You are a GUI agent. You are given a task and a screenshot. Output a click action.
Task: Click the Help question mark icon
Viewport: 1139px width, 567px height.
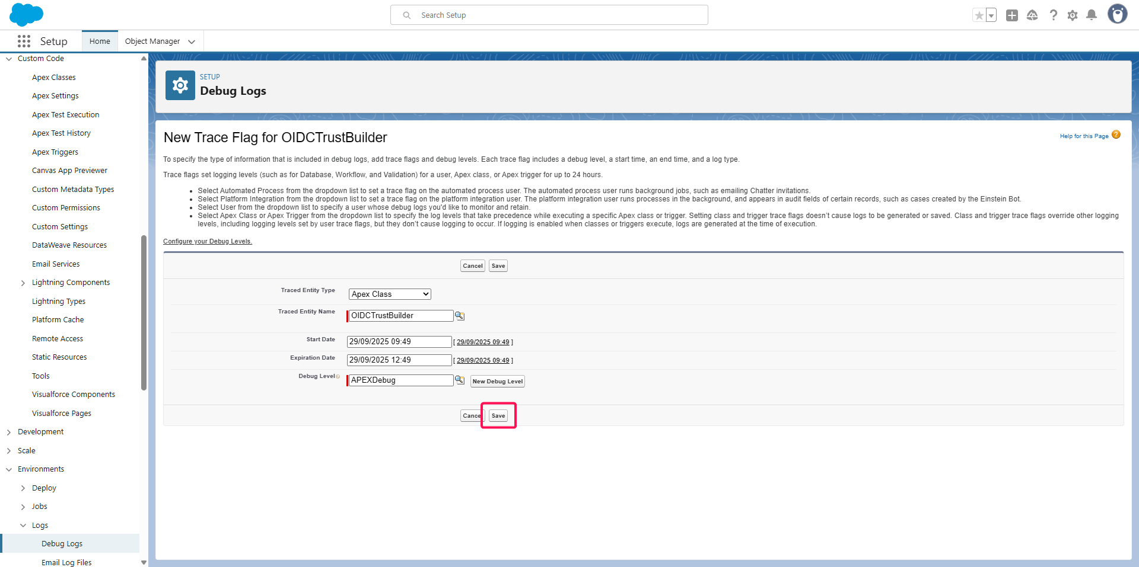(x=1053, y=15)
